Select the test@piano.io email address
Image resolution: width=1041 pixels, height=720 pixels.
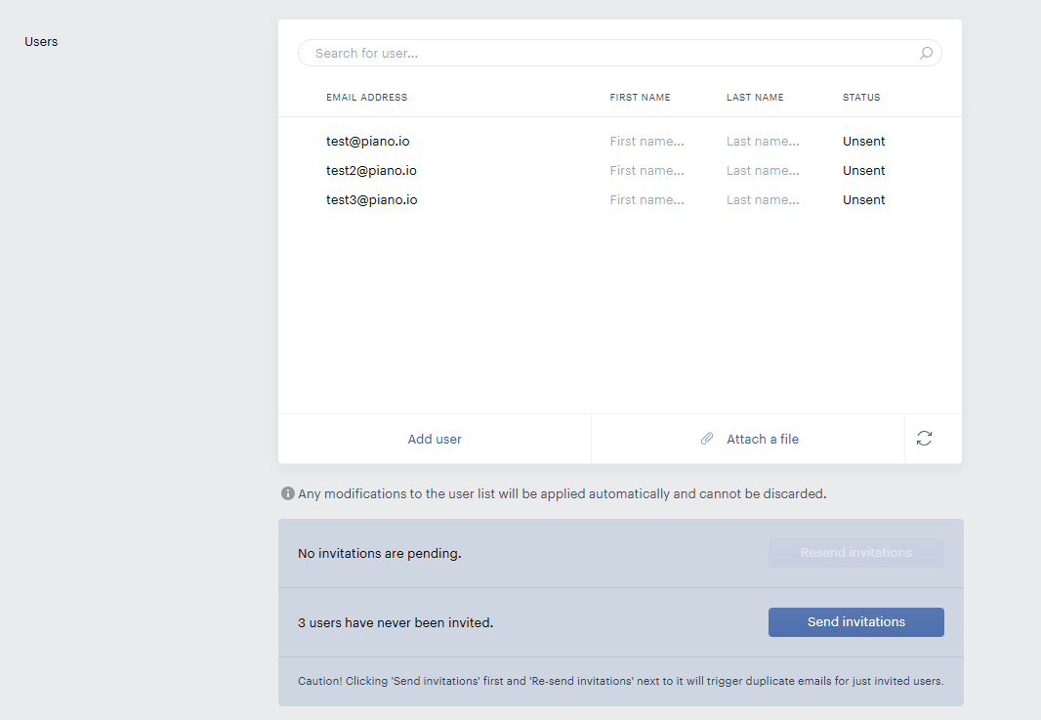pos(368,142)
